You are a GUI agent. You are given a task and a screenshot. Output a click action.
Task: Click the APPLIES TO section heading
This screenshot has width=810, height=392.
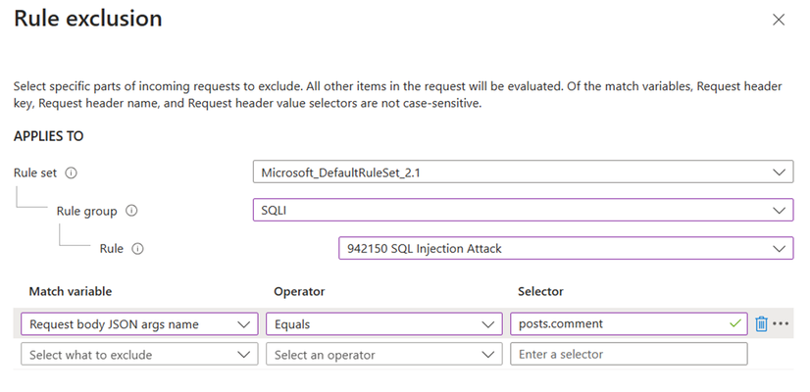click(x=49, y=136)
